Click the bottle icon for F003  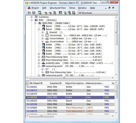44,51
